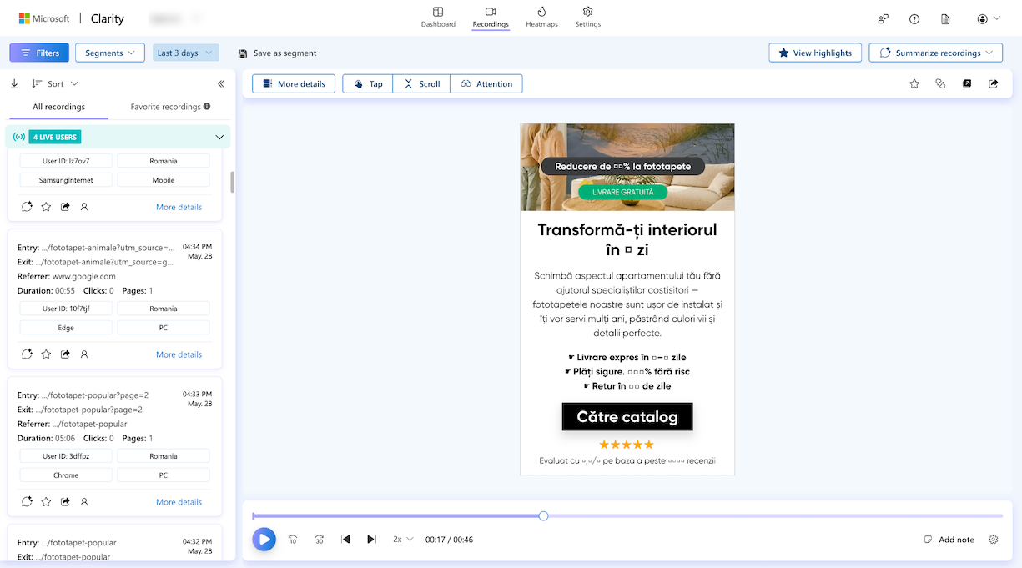Click the recordings list scrollbar
The image size is (1022, 568).
tap(233, 182)
